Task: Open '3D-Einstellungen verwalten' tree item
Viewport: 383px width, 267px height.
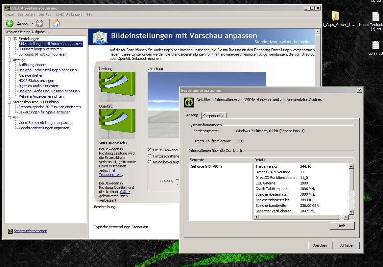Action: 40,49
